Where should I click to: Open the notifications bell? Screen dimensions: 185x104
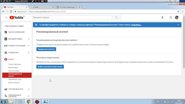pos(171,17)
